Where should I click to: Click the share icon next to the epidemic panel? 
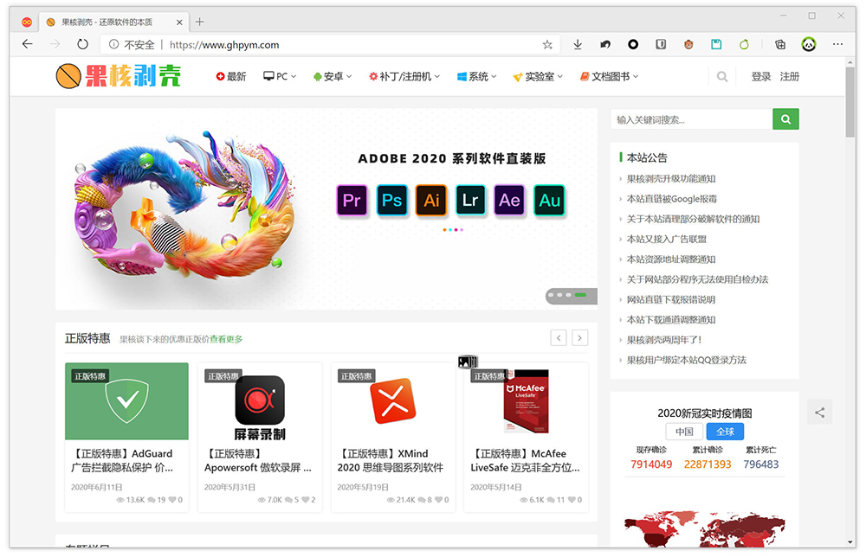pyautogui.click(x=819, y=413)
